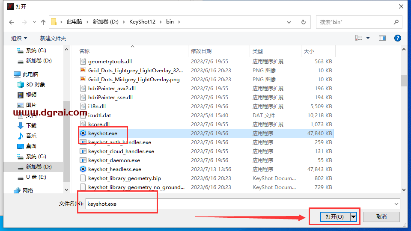
Task: Open the 文件名 combo box dropdown
Action: (396, 204)
